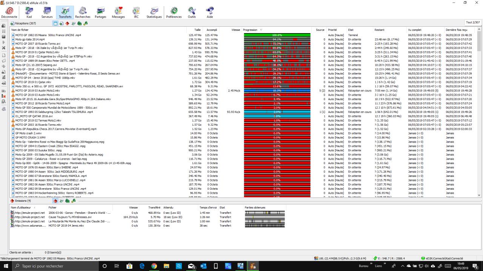The height and width of the screenshot is (271, 483).
Task: Open the Recherches search window
Action: click(x=83, y=12)
